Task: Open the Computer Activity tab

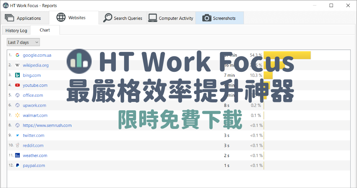Action: coord(171,18)
